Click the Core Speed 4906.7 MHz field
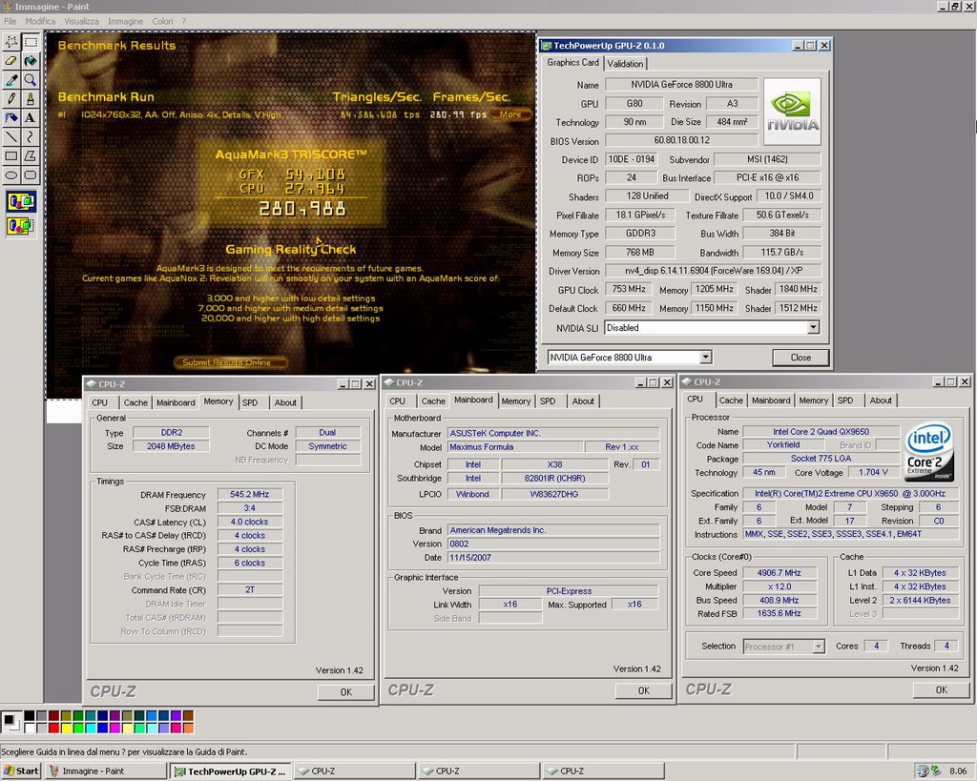This screenshot has width=977, height=781. click(779, 573)
